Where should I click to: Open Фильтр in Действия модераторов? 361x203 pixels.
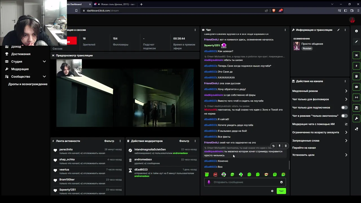point(184,141)
